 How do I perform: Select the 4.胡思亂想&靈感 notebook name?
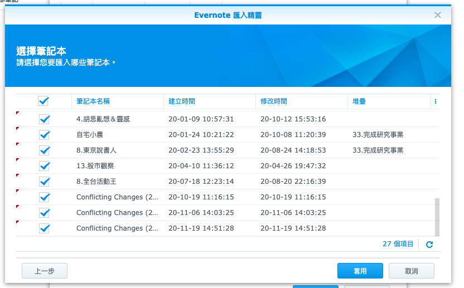[x=103, y=119]
